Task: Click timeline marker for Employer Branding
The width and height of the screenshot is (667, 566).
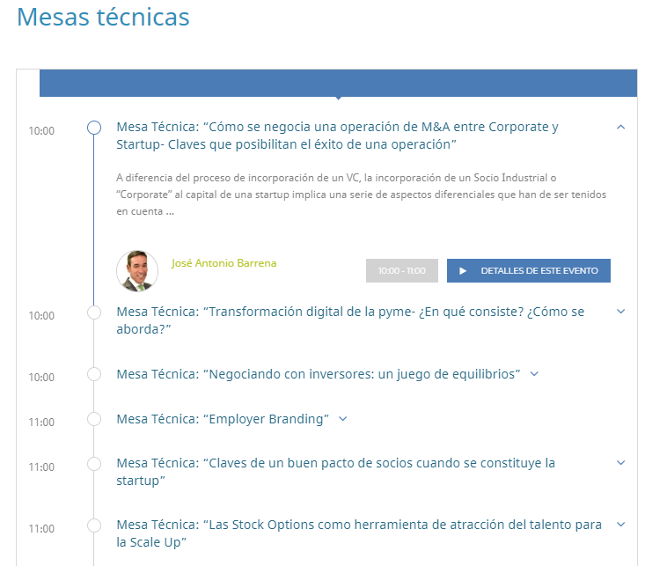Action: (x=94, y=419)
